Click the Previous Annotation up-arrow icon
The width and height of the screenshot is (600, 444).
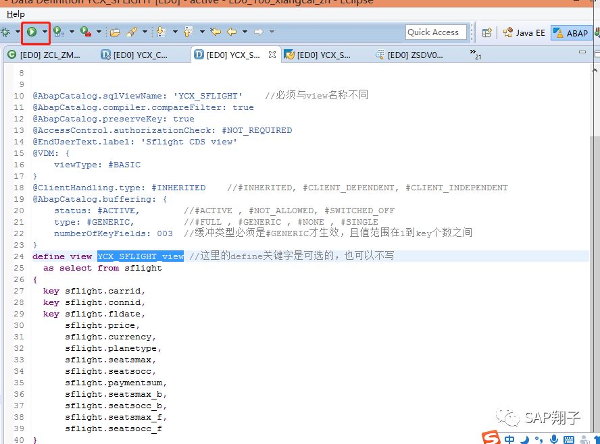point(188,32)
